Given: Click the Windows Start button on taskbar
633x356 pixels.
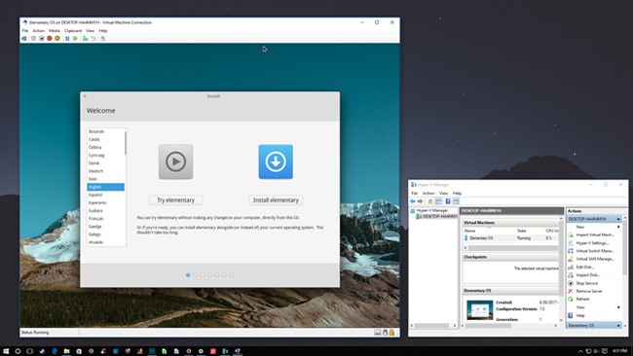Looking at the screenshot, I should pos(6,351).
